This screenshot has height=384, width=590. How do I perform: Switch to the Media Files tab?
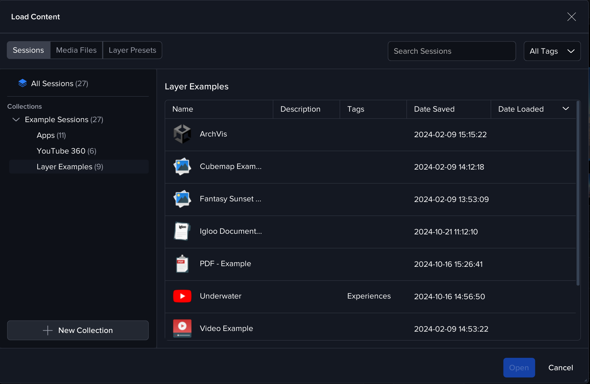pyautogui.click(x=76, y=50)
